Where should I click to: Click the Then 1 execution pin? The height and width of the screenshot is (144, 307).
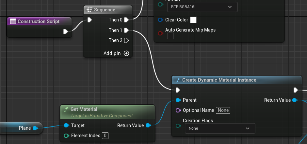pos(126,30)
